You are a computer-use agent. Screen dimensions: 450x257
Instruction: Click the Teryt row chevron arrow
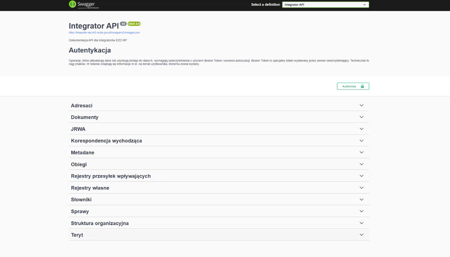click(x=361, y=235)
